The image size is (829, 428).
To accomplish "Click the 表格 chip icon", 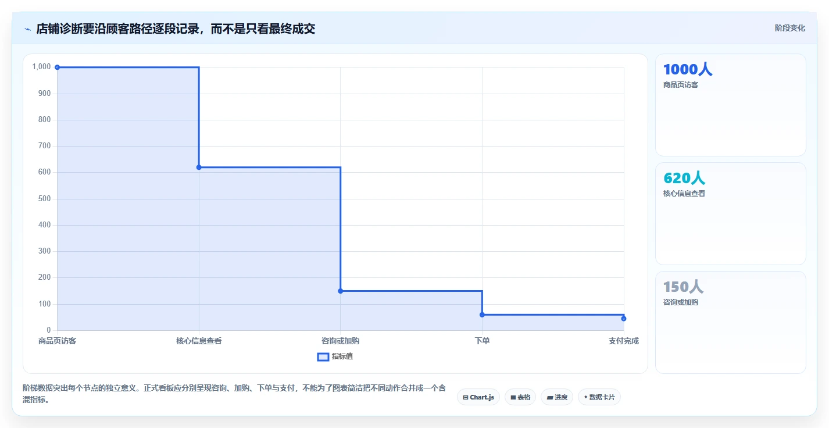I will [x=513, y=398].
